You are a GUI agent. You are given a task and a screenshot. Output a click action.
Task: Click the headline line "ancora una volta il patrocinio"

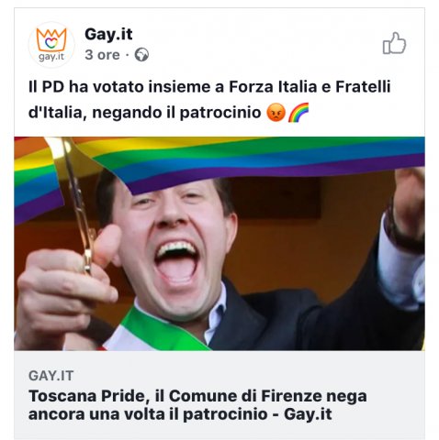click(x=153, y=414)
